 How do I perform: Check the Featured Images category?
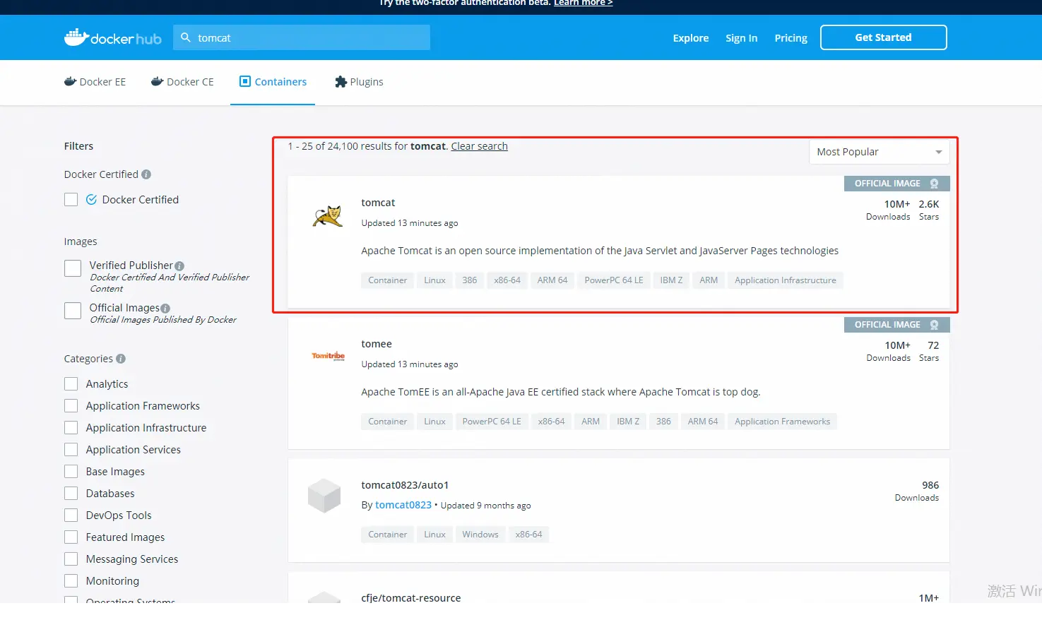tap(71, 537)
